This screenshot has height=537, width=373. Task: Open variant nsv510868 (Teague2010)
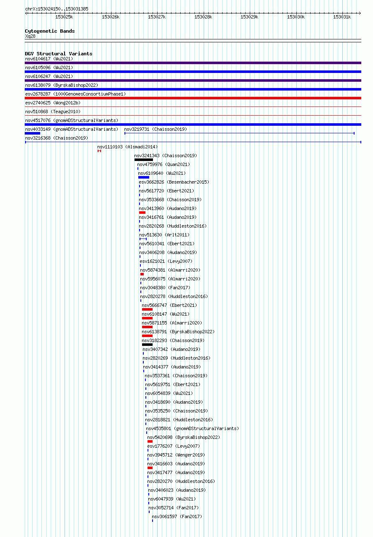tap(53, 112)
